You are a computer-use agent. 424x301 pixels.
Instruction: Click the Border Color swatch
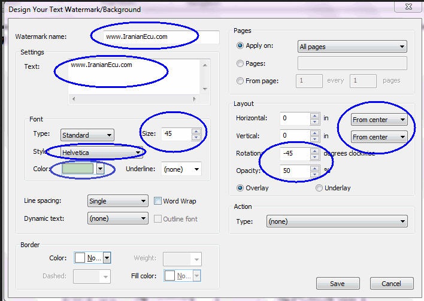[x=80, y=258]
